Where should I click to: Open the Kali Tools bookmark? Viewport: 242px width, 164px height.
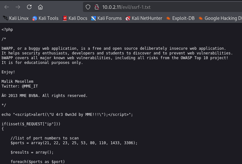tap(45, 18)
